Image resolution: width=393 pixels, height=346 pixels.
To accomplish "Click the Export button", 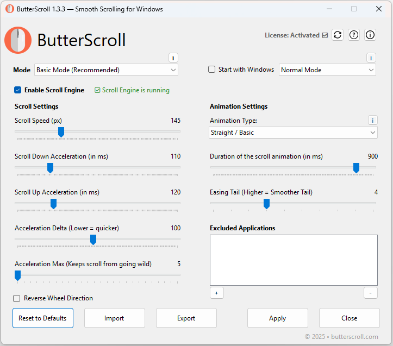I will 186,318.
